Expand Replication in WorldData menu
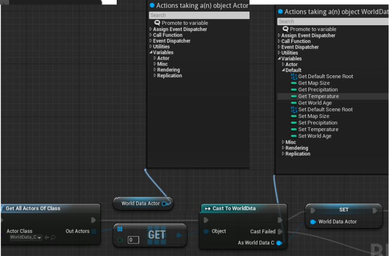The height and width of the screenshot is (256, 389). click(283, 154)
